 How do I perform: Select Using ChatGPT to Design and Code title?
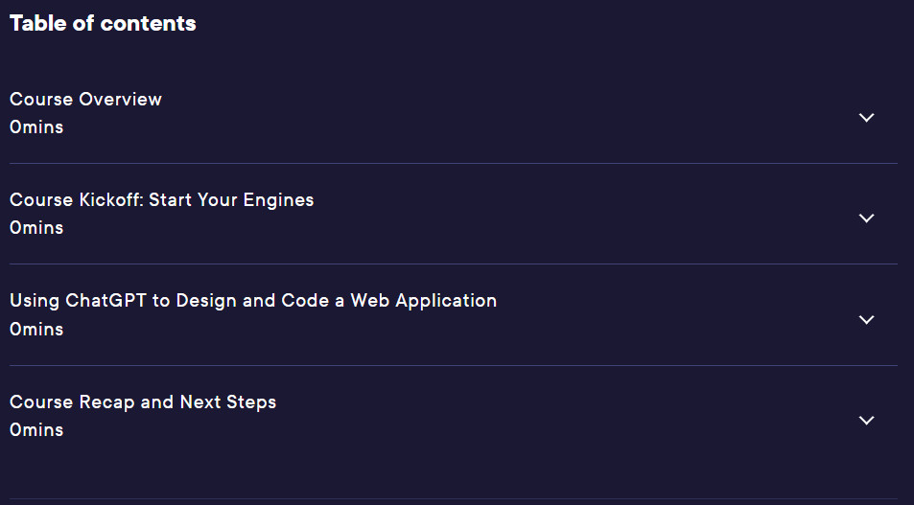tap(253, 301)
